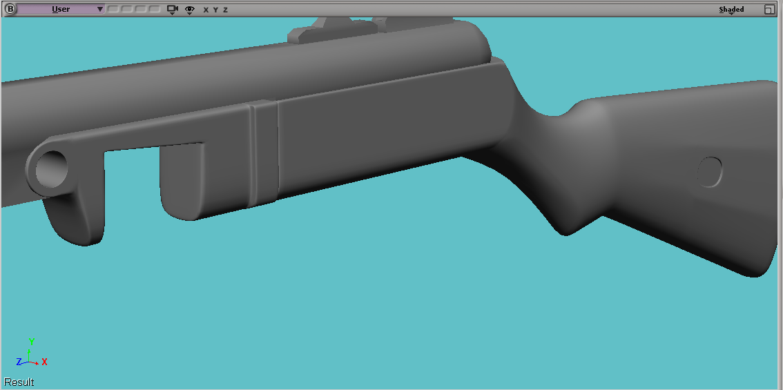This screenshot has width=783, height=390.
Task: Open the camera icon menu
Action: [x=173, y=10]
